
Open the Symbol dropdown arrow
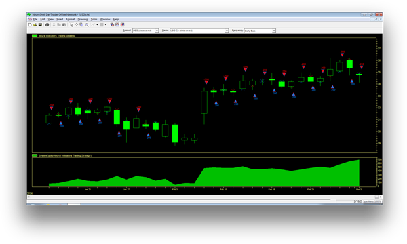tap(157, 30)
